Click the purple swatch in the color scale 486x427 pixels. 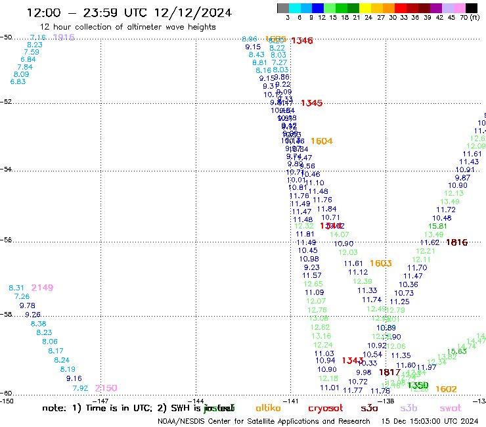tap(436, 8)
